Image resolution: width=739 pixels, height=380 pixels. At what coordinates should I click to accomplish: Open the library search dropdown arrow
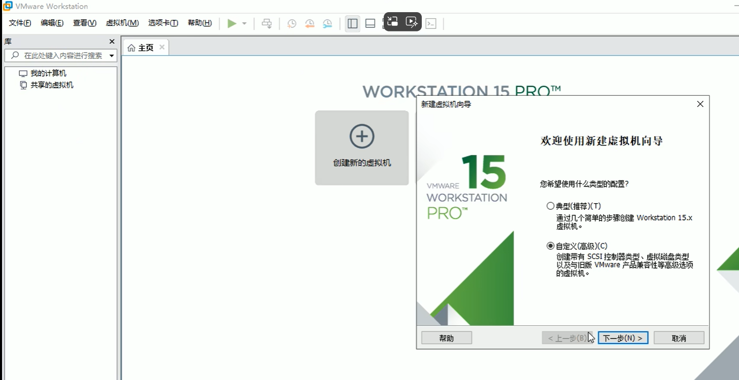coord(112,56)
